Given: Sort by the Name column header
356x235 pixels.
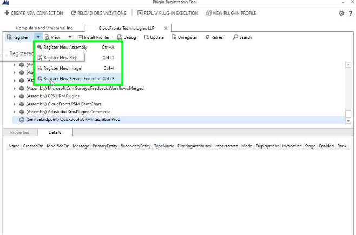Looking at the screenshot, I should coord(14,146).
